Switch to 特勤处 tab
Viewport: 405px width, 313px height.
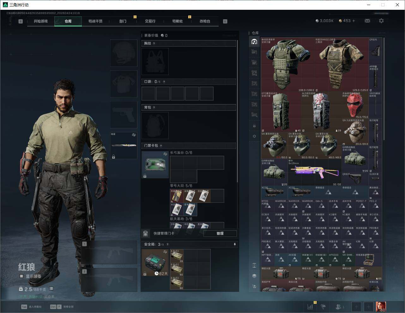pos(177,21)
